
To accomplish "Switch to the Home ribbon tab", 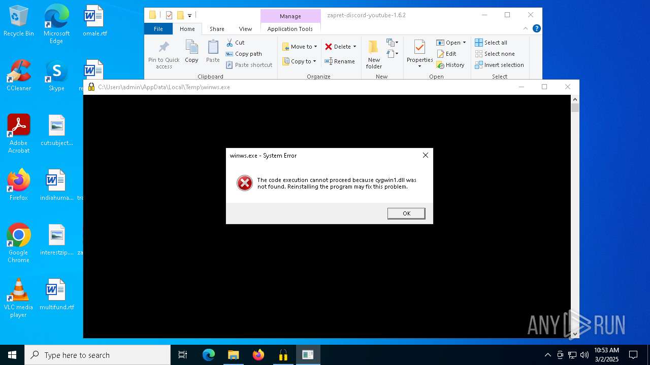I will (x=187, y=29).
